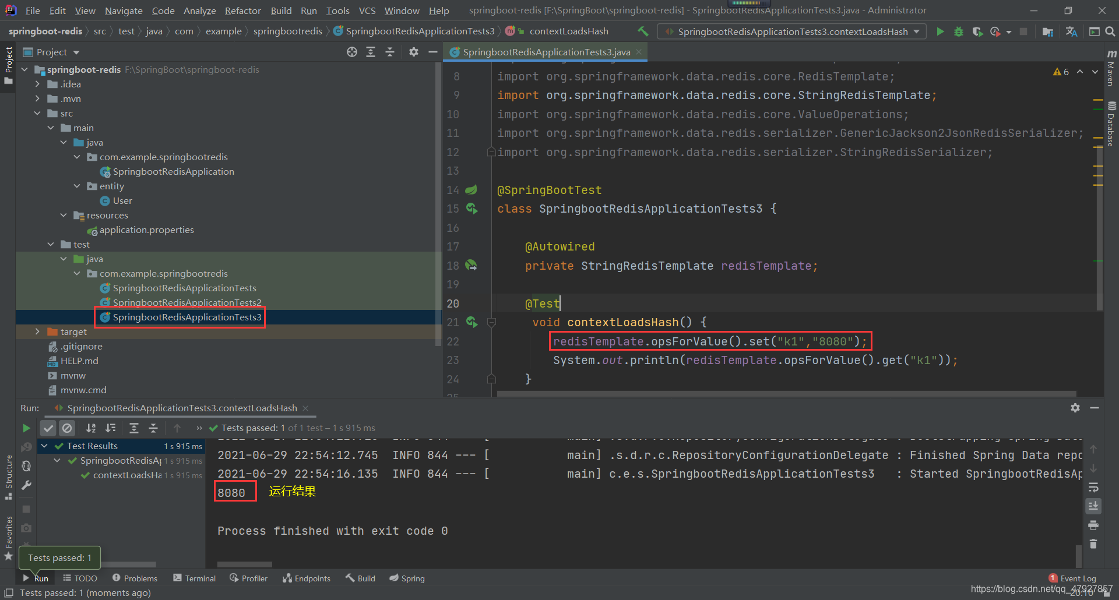
Task: Collapse the resources folder
Action: coord(64,215)
